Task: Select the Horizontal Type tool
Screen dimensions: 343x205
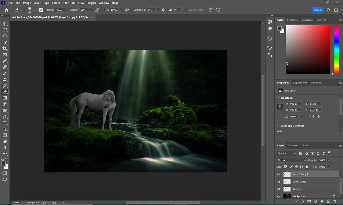Action: click(5, 123)
